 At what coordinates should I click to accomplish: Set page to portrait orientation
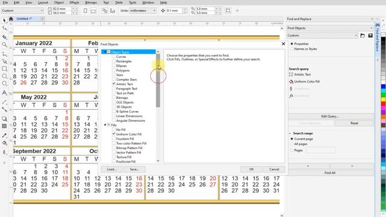pyautogui.click(x=85, y=11)
